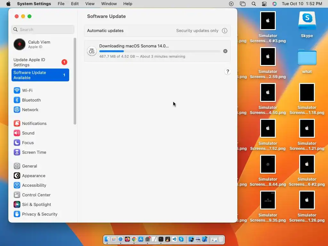
Task: Open Trash in the Dock
Action: coord(220,239)
